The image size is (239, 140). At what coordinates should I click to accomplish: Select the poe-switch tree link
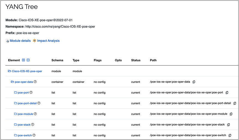(25, 135)
